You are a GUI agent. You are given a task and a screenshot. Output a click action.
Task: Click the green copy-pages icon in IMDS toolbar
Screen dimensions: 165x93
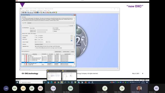pyautogui.click(x=41, y=12)
